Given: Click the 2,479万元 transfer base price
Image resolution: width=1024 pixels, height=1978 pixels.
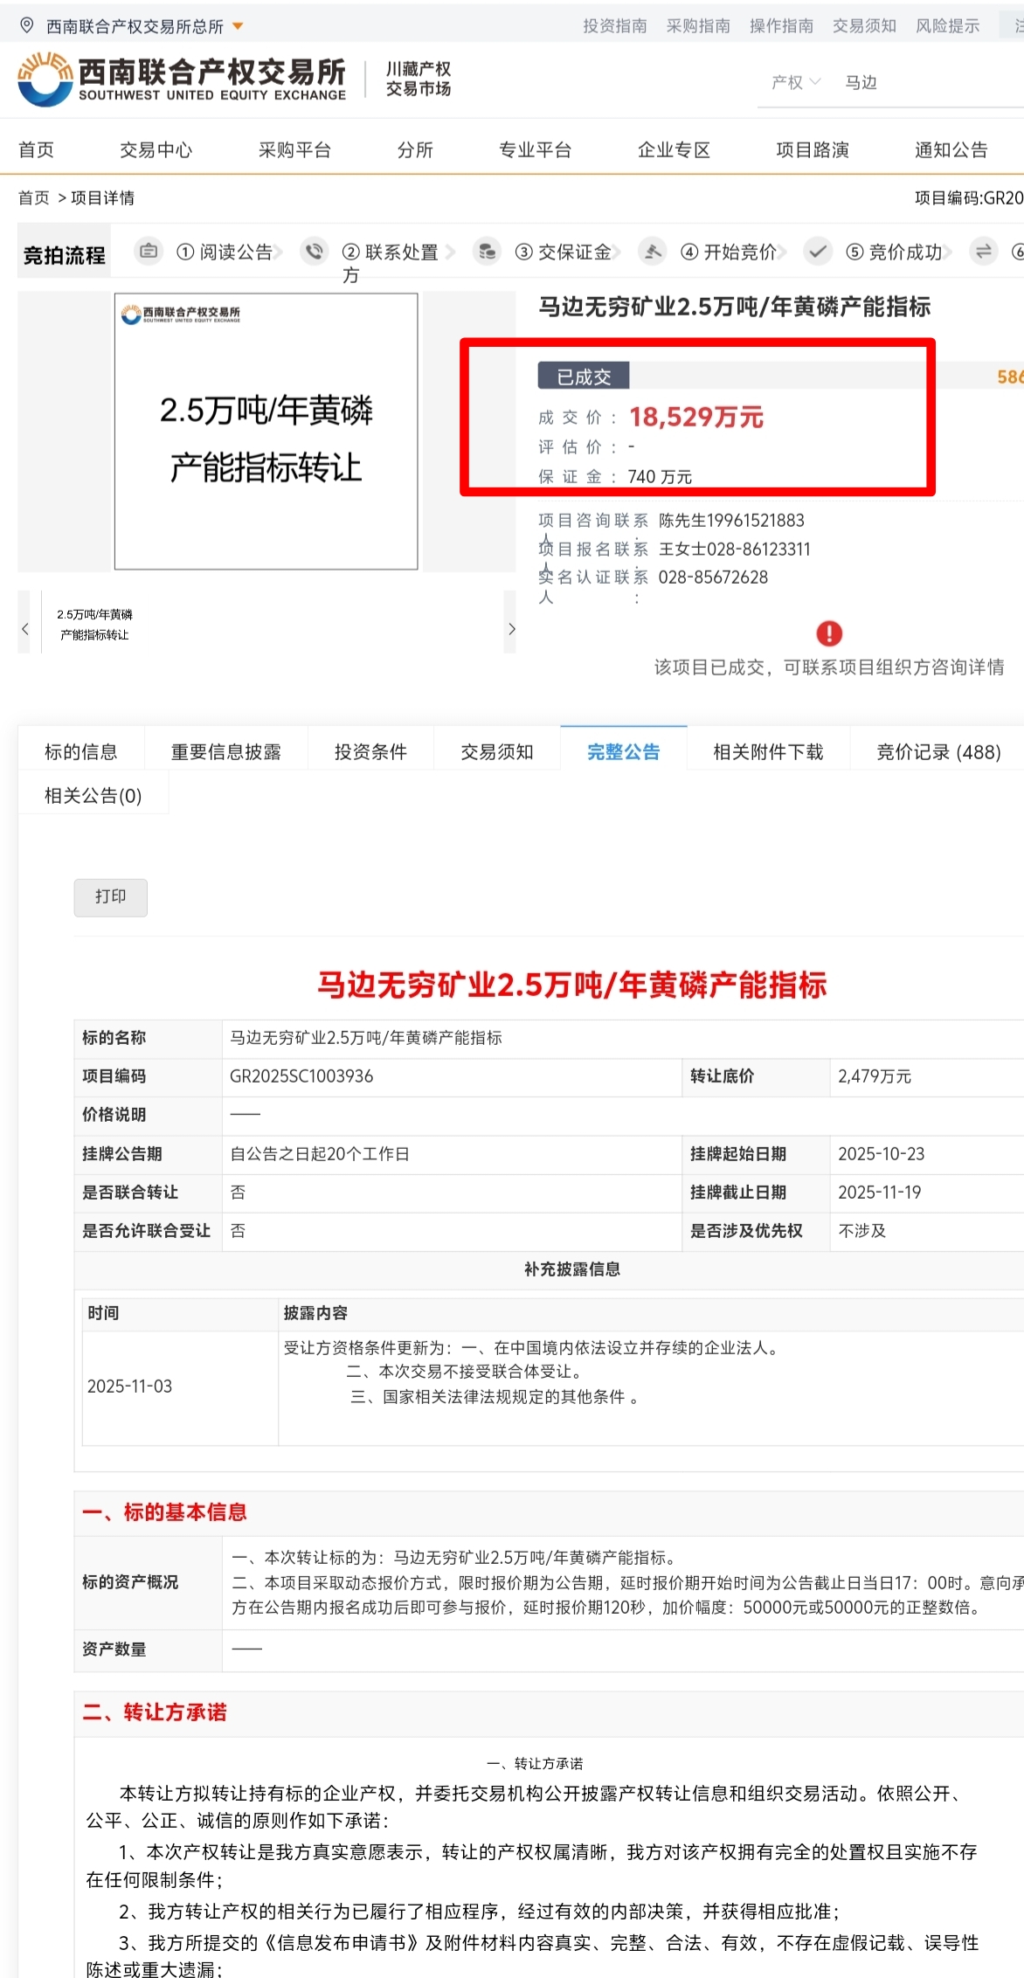Looking at the screenshot, I should click(x=875, y=1076).
